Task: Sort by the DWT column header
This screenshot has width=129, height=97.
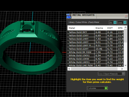Action: tap(111, 28)
